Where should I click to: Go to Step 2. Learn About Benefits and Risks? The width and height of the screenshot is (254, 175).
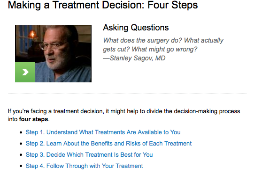[108, 143]
